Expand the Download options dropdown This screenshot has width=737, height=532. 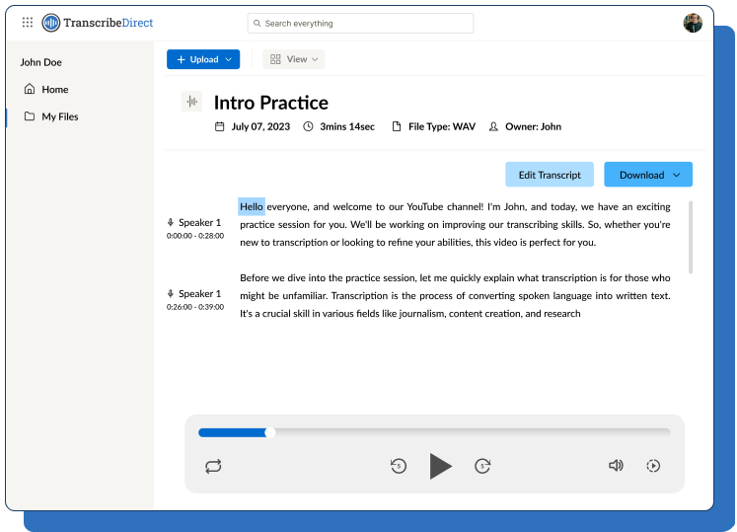(648, 175)
